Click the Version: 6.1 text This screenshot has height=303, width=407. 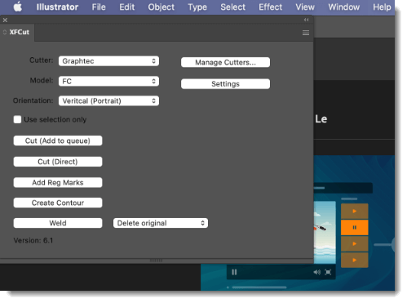point(33,240)
